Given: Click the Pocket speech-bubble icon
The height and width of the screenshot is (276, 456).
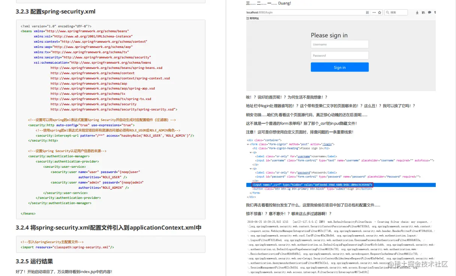Looking at the screenshot, I should coord(429,12).
